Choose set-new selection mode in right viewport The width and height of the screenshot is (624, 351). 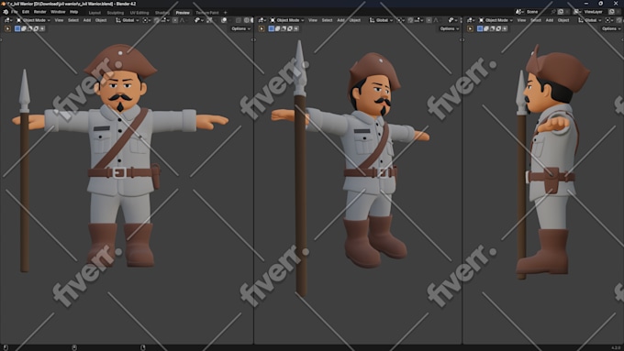pyautogui.click(x=480, y=28)
